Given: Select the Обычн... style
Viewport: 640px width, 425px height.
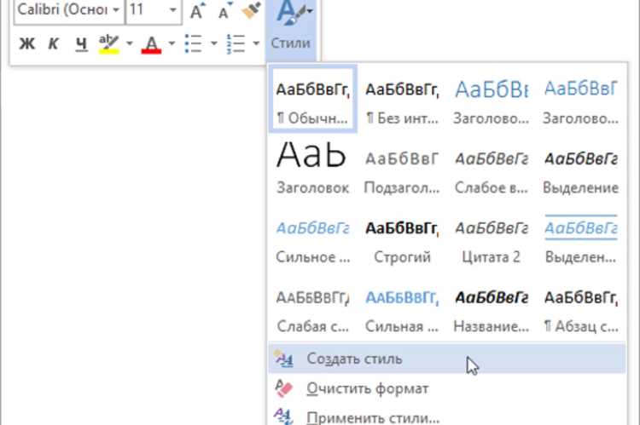Looking at the screenshot, I should 312,99.
